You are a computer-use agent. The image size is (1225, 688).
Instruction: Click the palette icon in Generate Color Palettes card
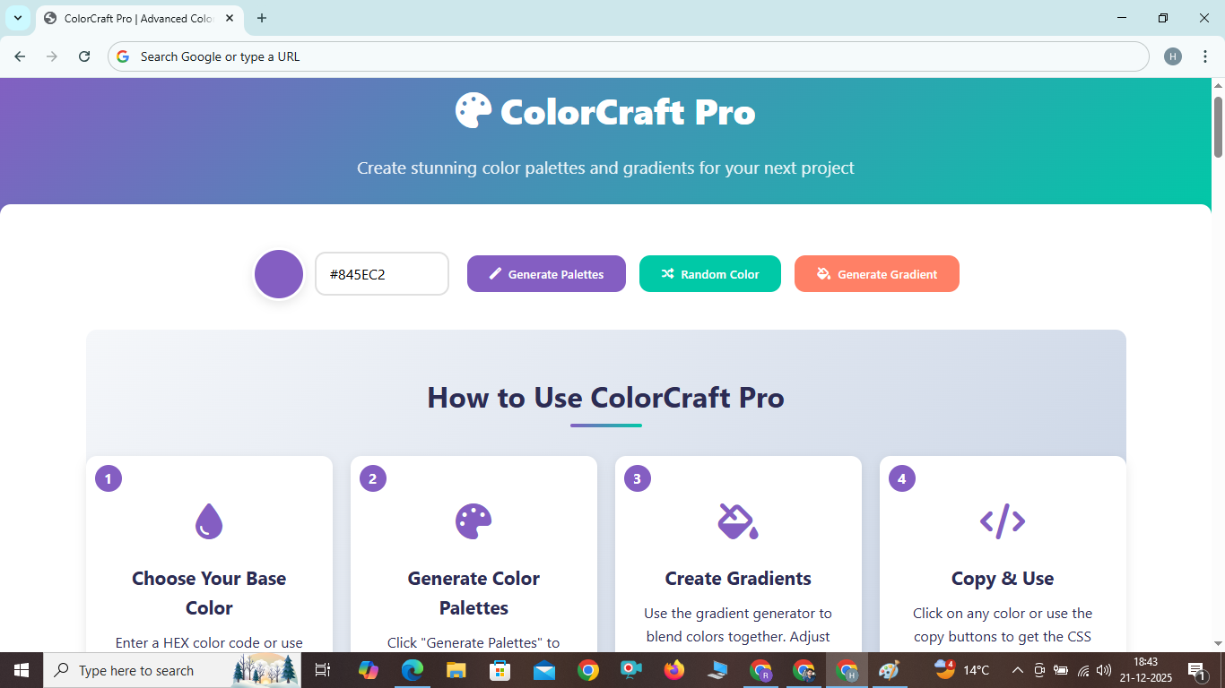pyautogui.click(x=473, y=520)
